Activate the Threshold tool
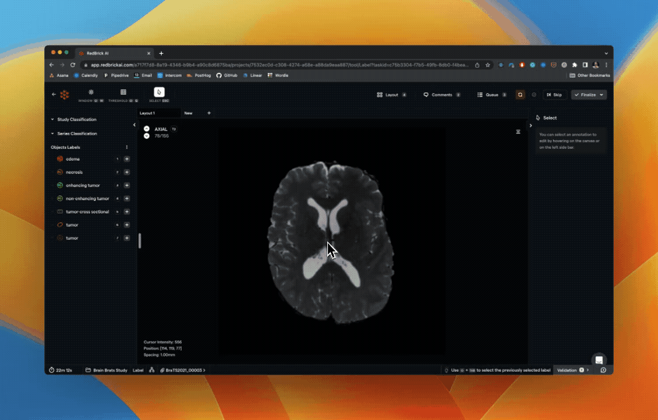The image size is (658, 420). pyautogui.click(x=123, y=93)
